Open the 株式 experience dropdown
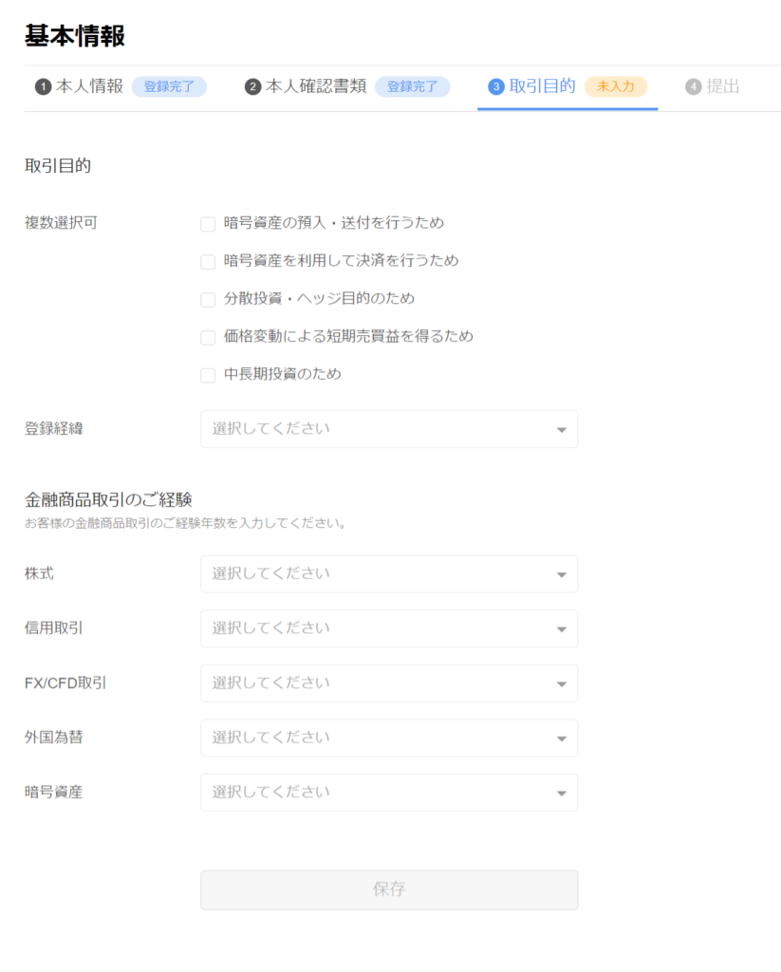 point(389,574)
